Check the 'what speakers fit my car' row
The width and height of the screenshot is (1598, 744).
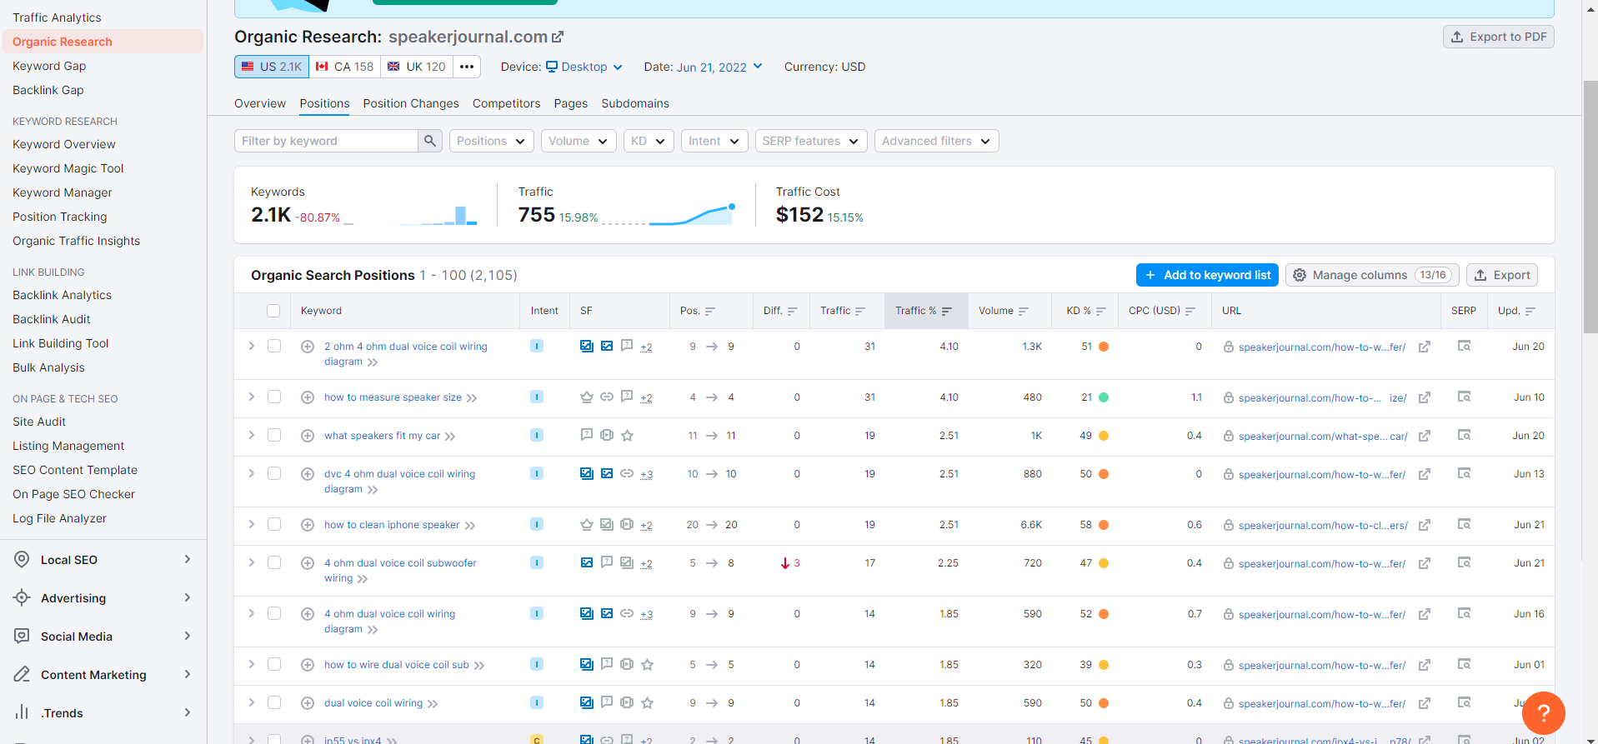[274, 435]
